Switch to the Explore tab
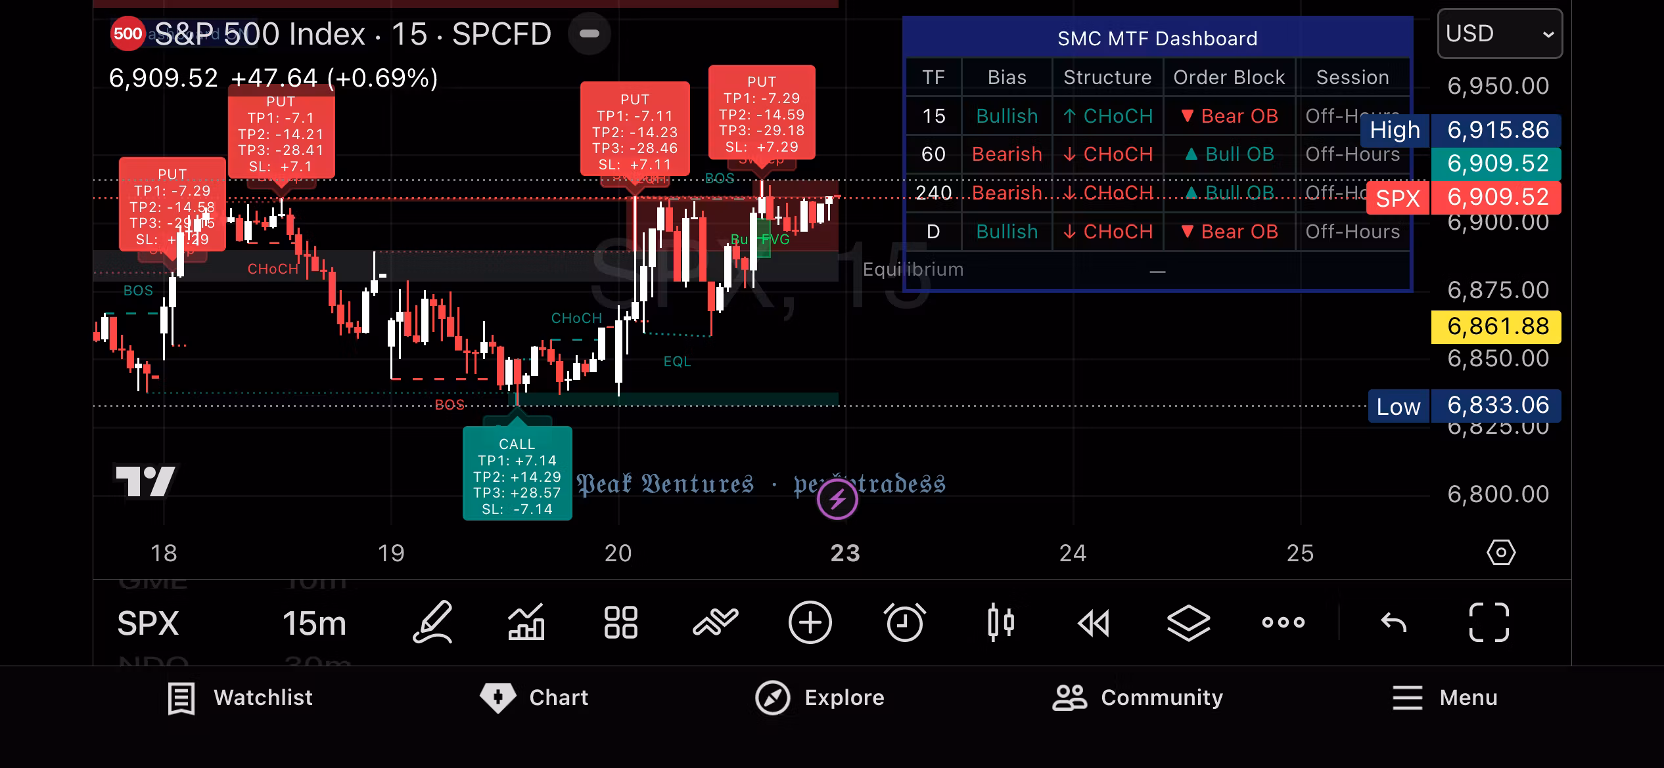Viewport: 1664px width, 768px height. tap(820, 697)
